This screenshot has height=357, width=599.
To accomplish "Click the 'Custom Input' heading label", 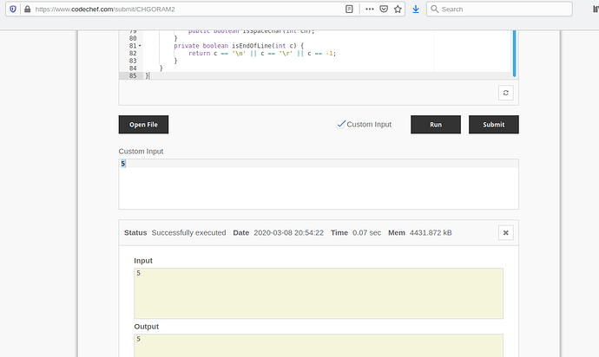I will click(141, 152).
